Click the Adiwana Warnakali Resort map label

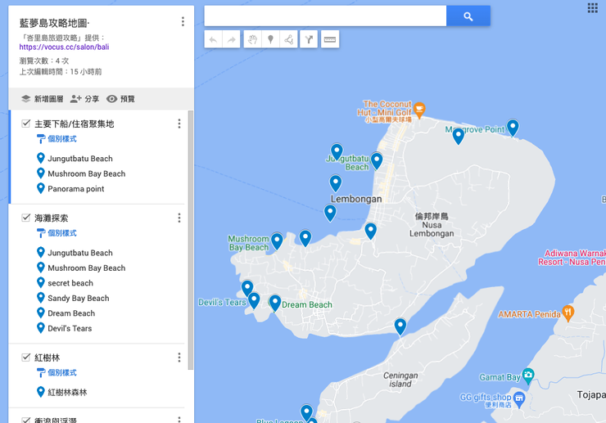(x=572, y=258)
